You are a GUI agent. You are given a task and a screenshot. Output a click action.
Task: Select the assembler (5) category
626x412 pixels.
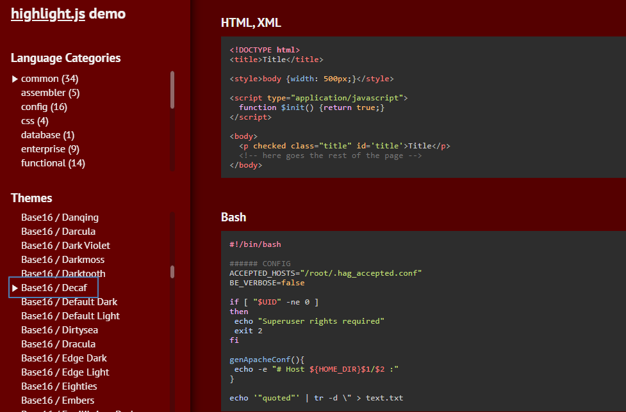[51, 93]
